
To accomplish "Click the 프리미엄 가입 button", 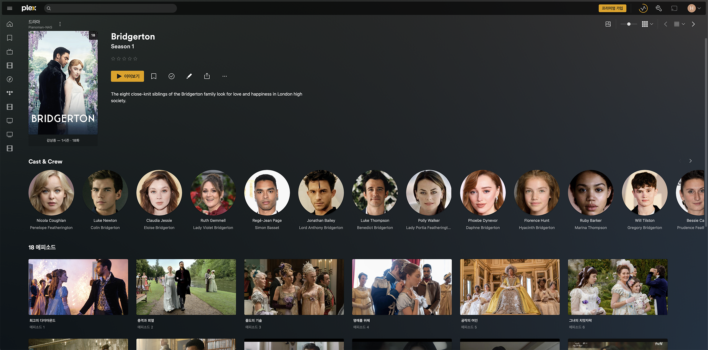I will click(x=612, y=8).
